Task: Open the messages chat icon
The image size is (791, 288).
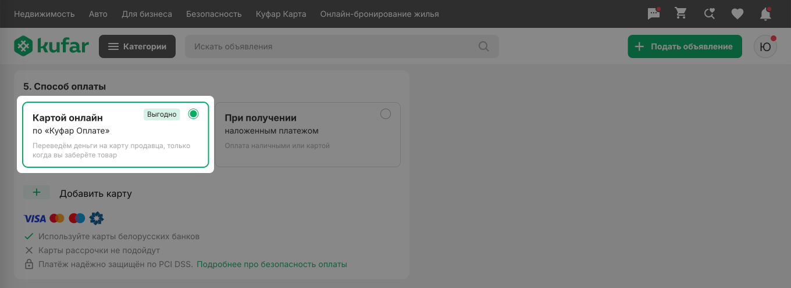Action: (654, 14)
